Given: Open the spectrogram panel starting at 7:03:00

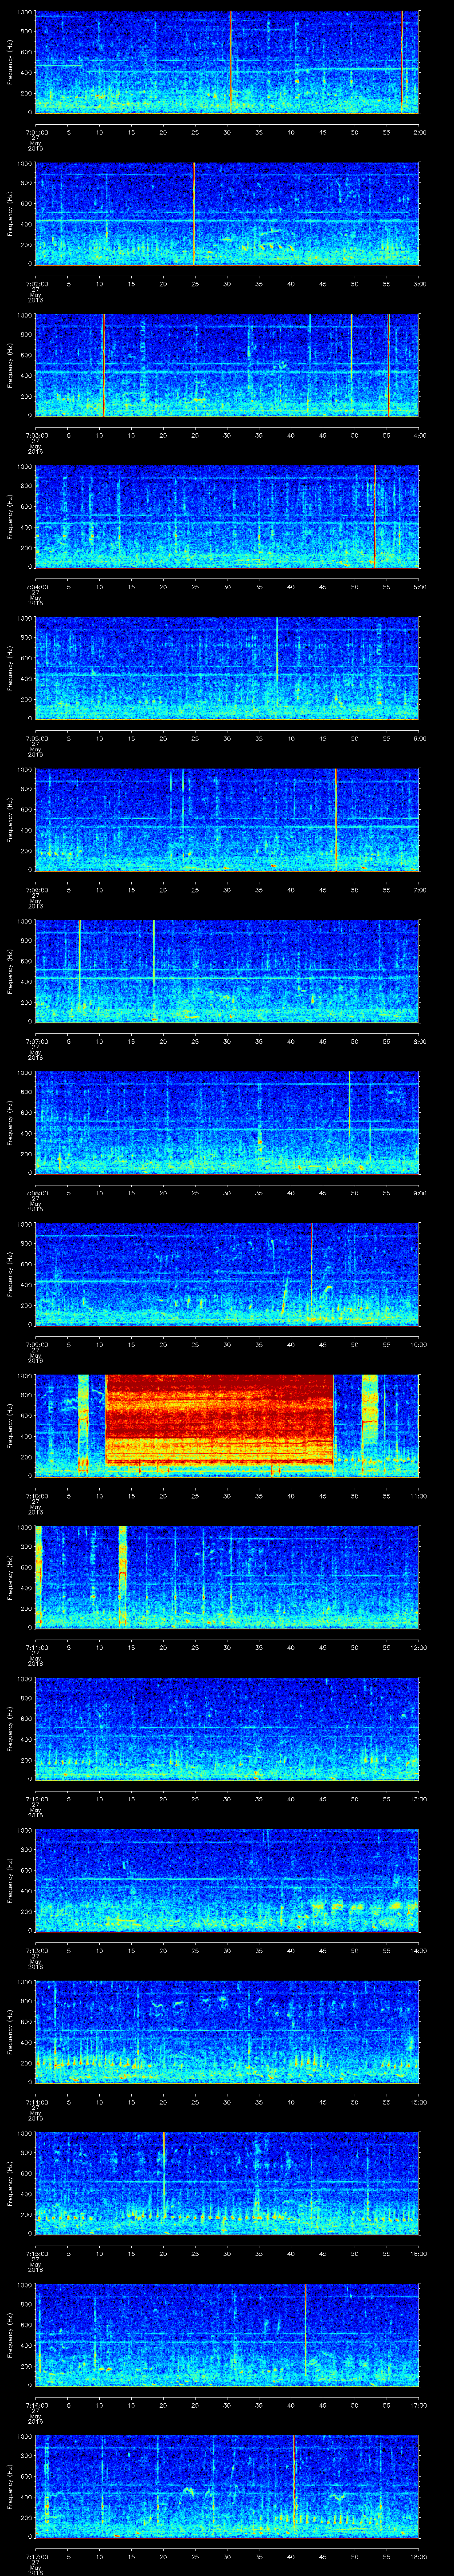Looking at the screenshot, I should pos(227,365).
